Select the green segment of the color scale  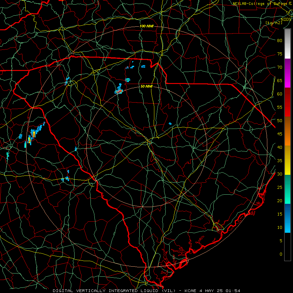pyautogui.click(x=287, y=189)
